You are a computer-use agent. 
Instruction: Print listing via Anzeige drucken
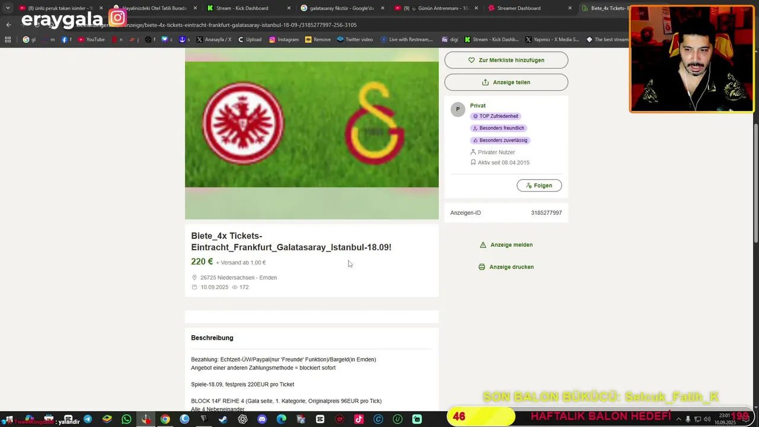click(x=506, y=267)
